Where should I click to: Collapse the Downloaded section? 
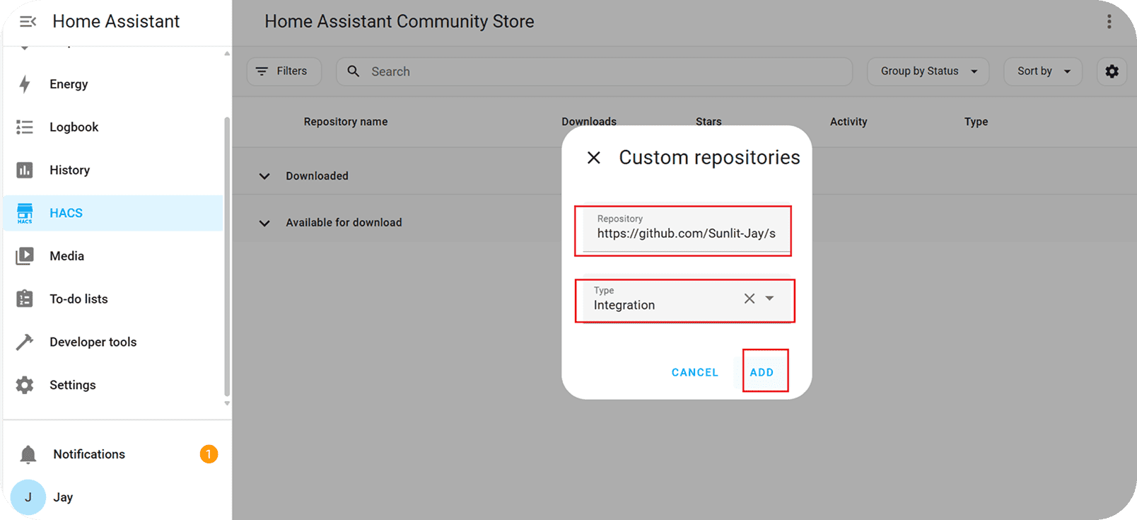click(x=264, y=176)
